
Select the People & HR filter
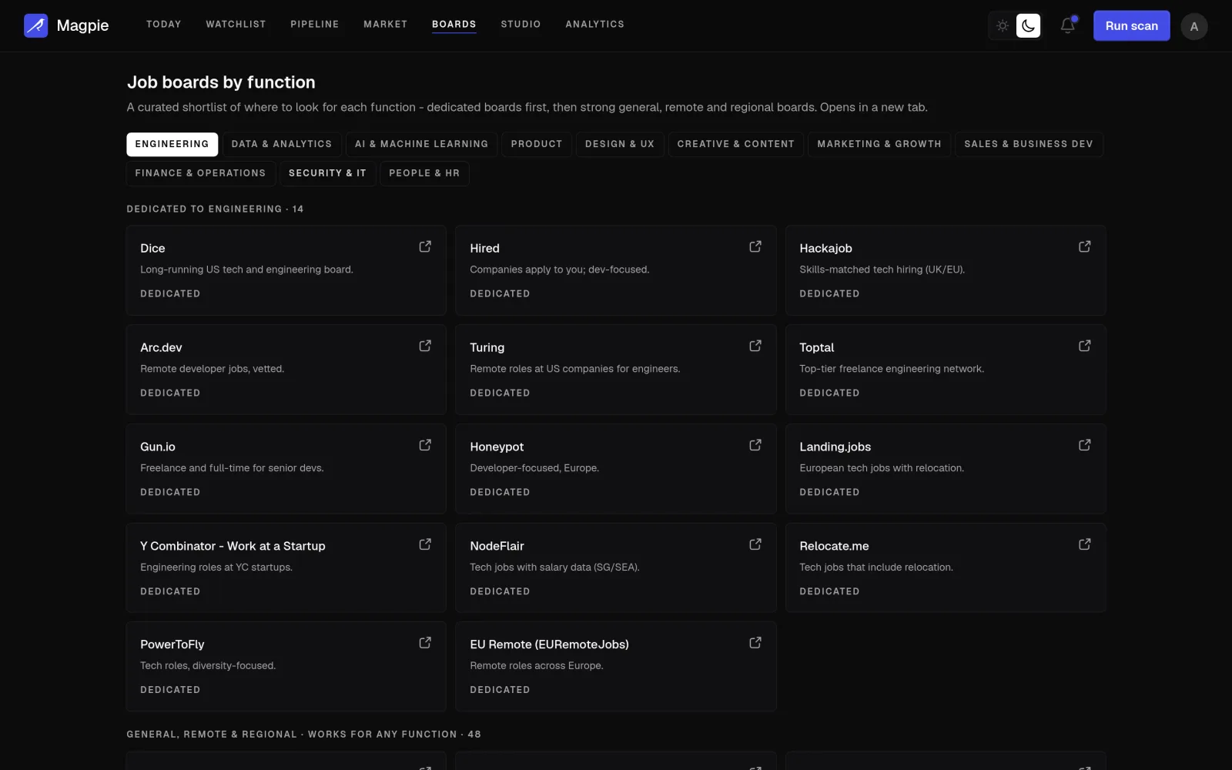pos(424,173)
